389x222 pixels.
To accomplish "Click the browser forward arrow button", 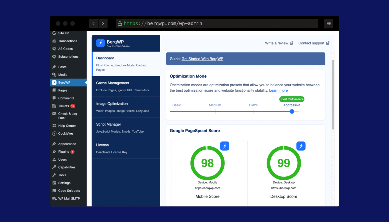I will coord(103,24).
